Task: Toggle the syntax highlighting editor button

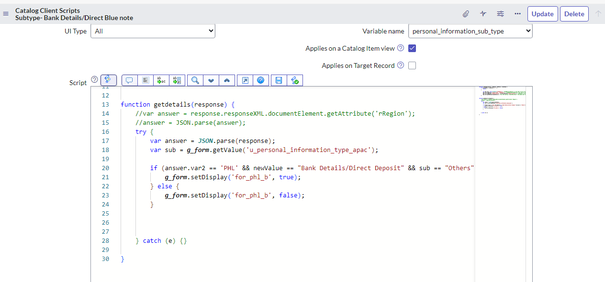Action: tap(108, 80)
